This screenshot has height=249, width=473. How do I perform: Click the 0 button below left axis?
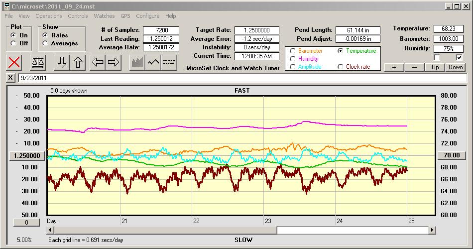(26, 223)
